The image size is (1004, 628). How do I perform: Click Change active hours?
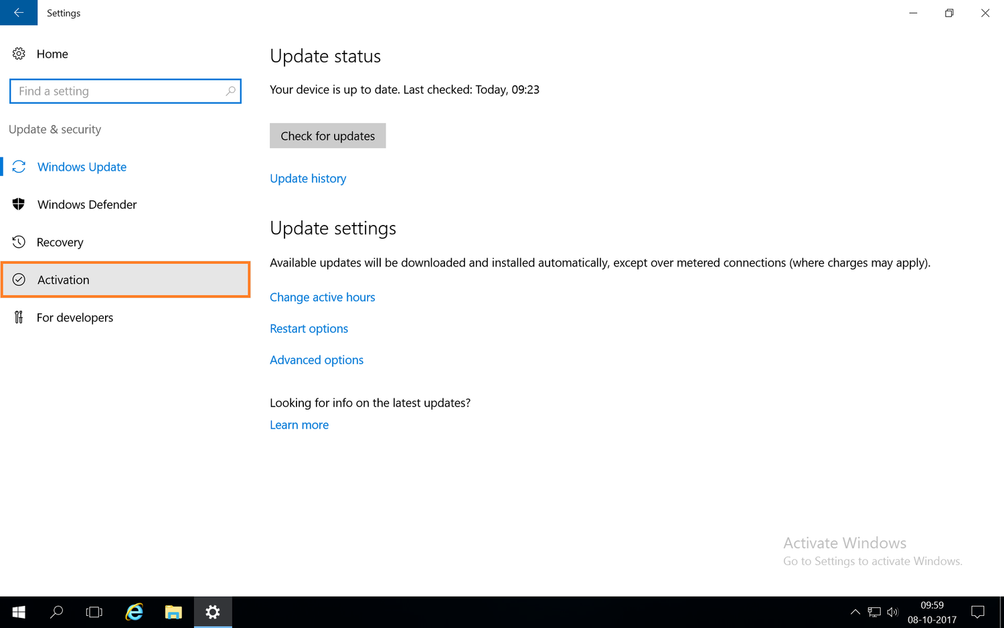pos(323,297)
